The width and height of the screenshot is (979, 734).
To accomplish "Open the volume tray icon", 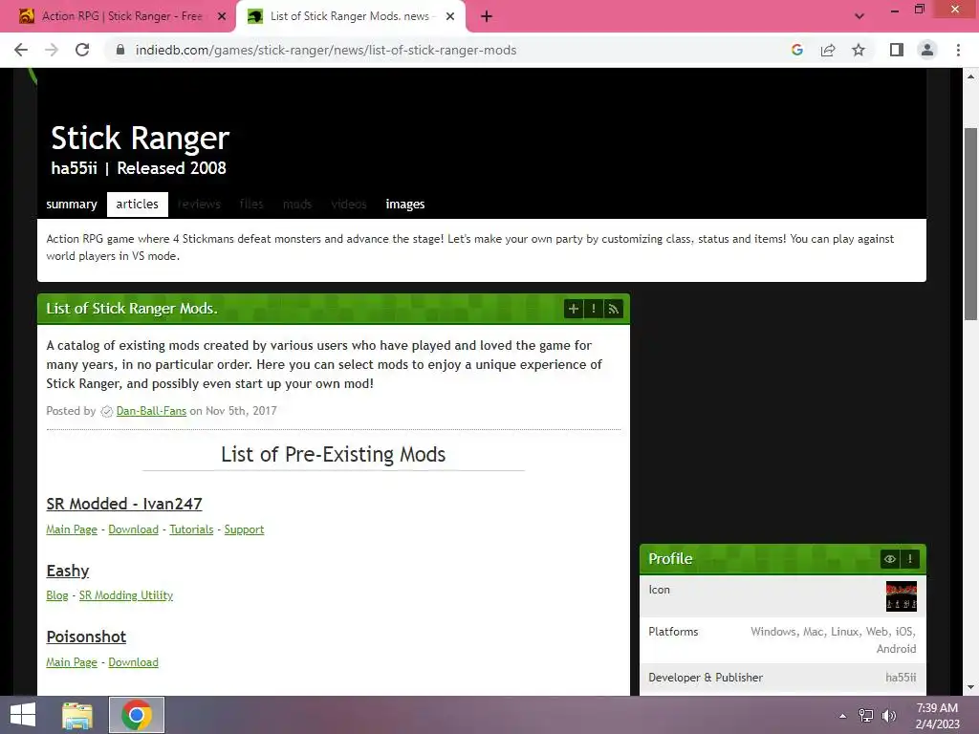I will (x=888, y=716).
